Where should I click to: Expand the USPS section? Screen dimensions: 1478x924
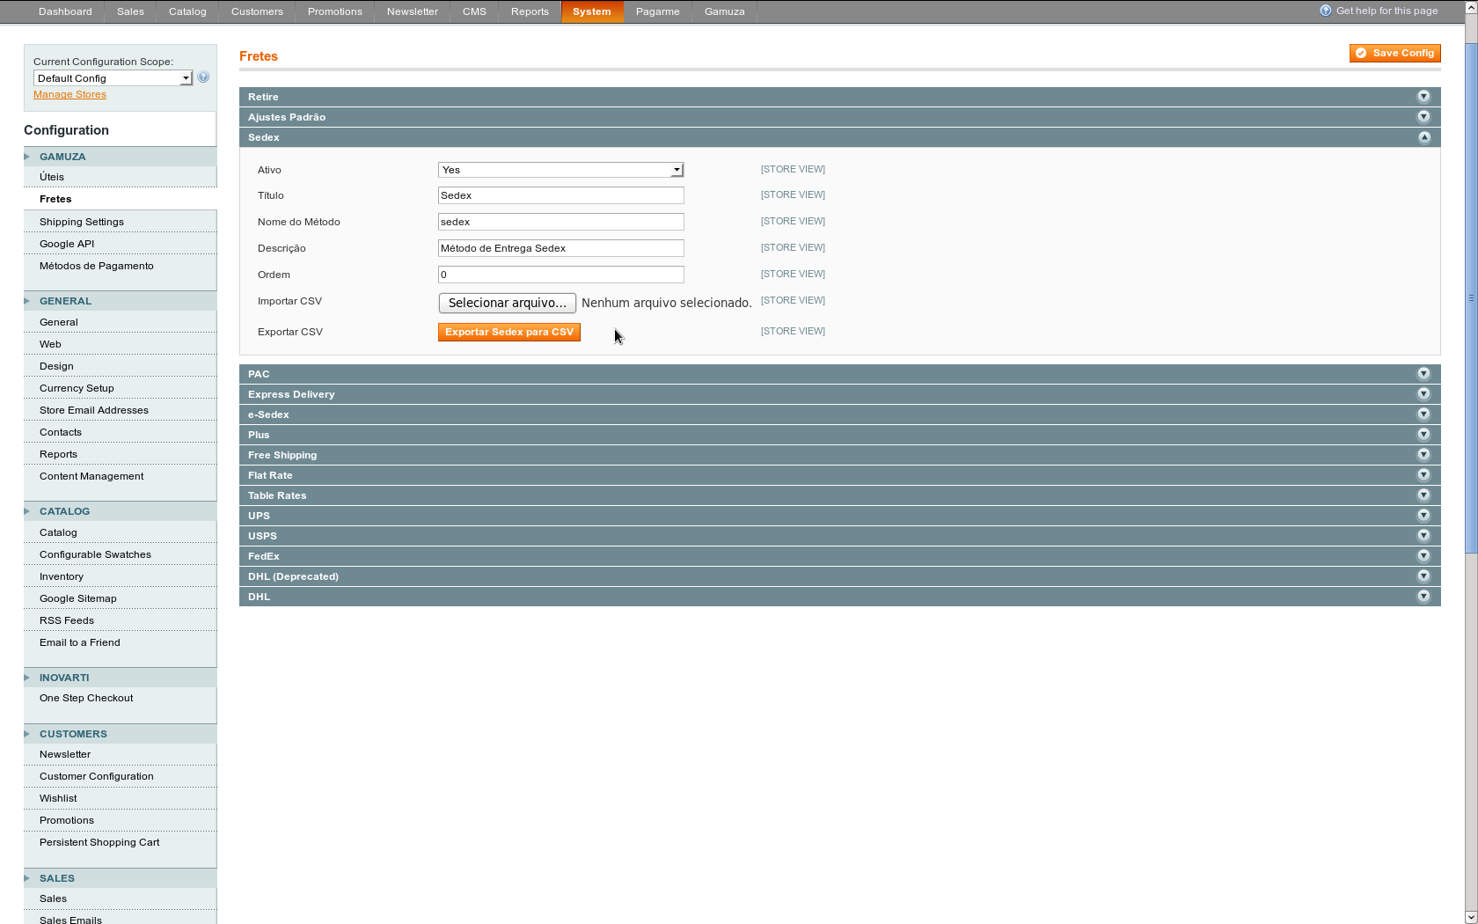839,536
